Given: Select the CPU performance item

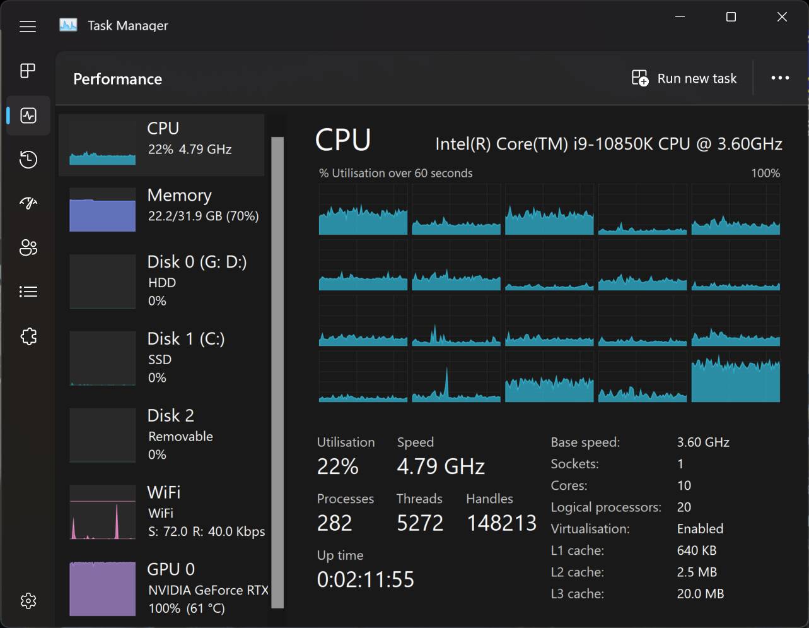Looking at the screenshot, I should [x=161, y=145].
